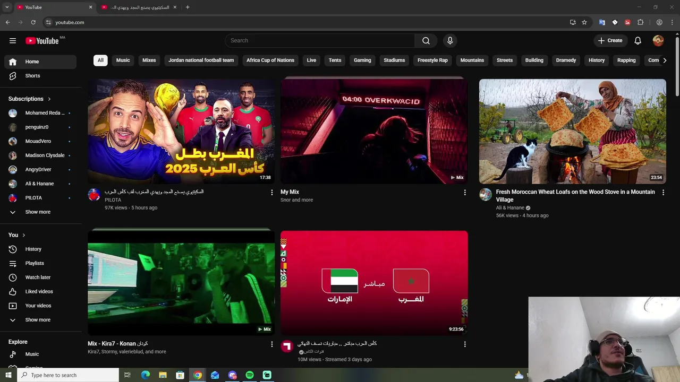Viewport: 680px width, 382px height.
Task: Open more options for Moroccan Wheat Loafs video
Action: [x=663, y=193]
